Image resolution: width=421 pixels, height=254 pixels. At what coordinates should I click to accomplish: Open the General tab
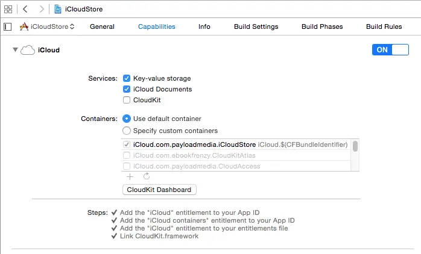coord(102,26)
